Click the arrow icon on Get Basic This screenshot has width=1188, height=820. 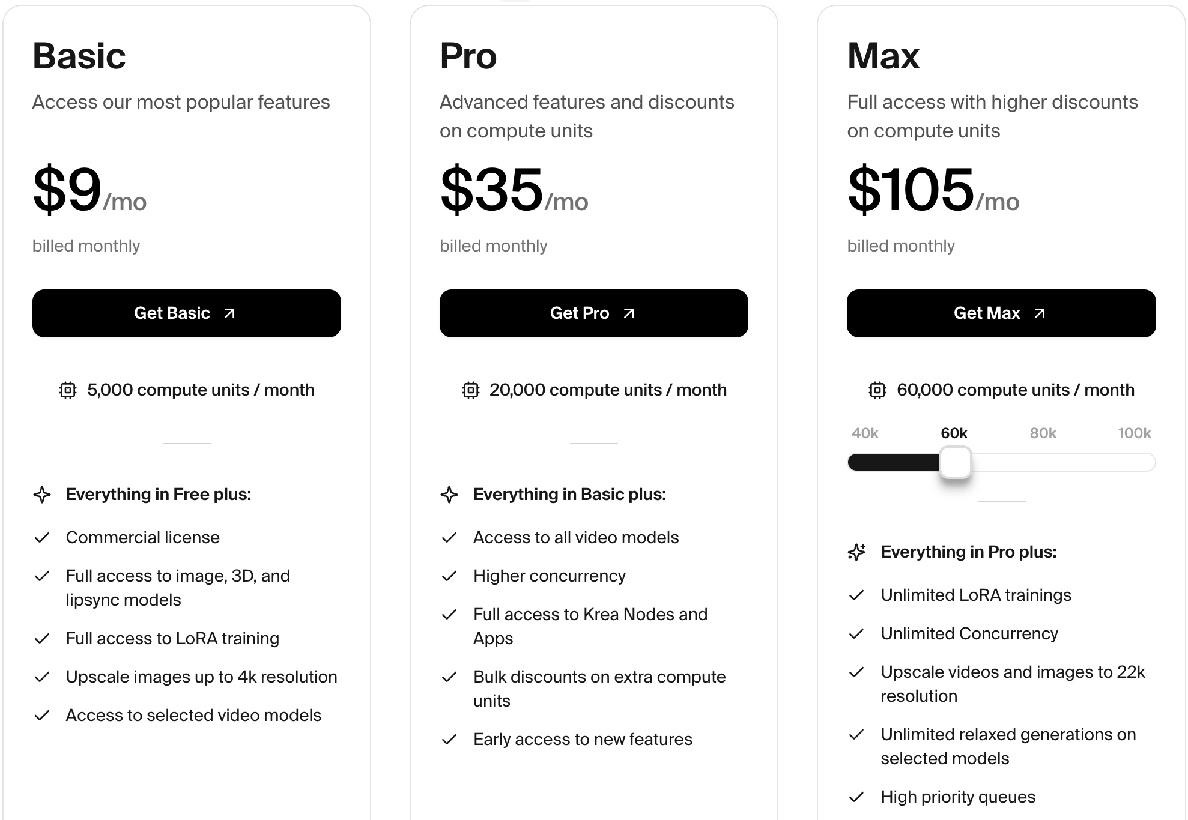click(229, 313)
